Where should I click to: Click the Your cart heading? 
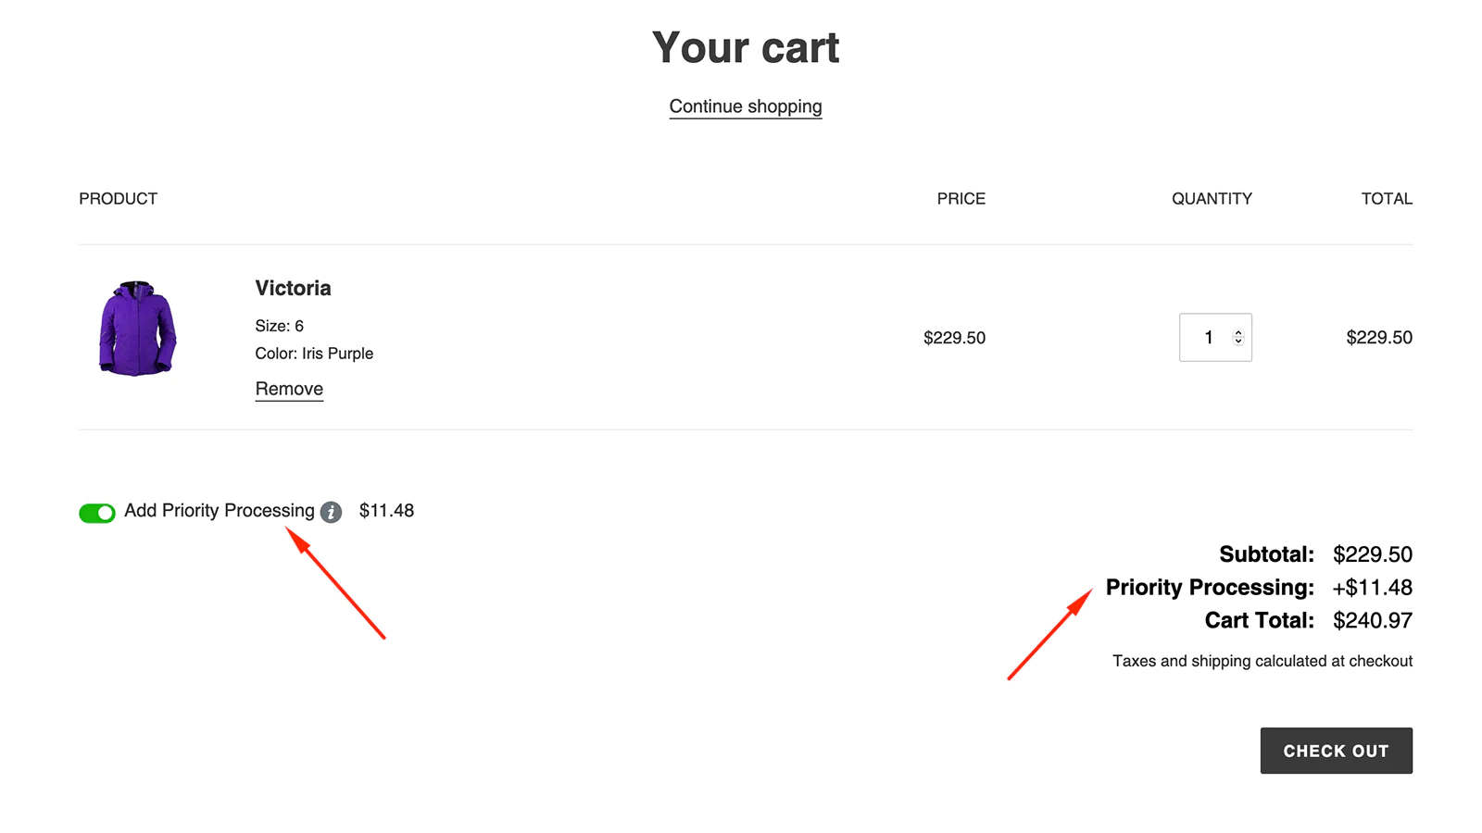click(x=746, y=47)
